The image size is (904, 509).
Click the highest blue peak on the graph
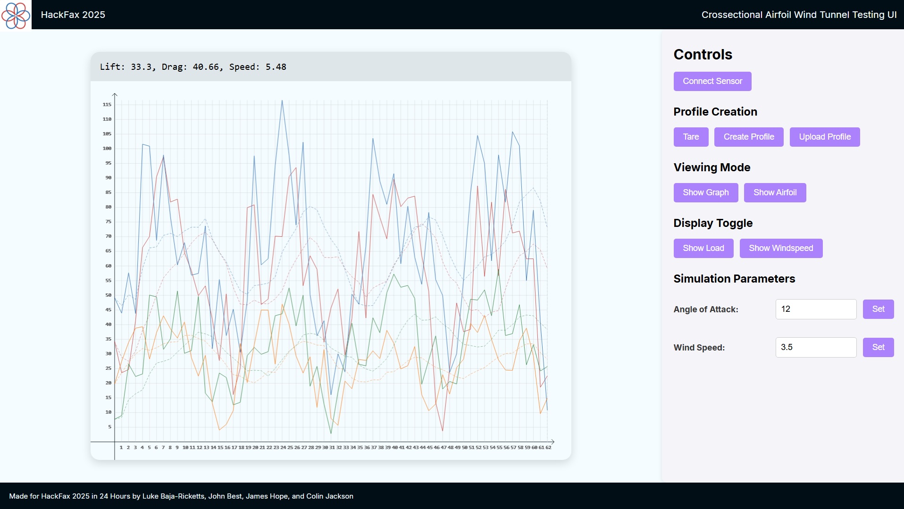[282, 100]
